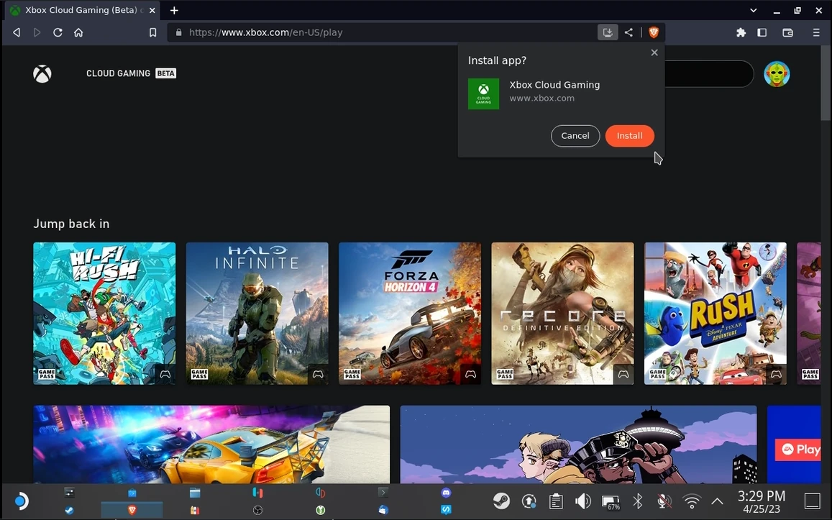The height and width of the screenshot is (520, 832).
Task: Open the extensions puzzle icon
Action: [741, 32]
